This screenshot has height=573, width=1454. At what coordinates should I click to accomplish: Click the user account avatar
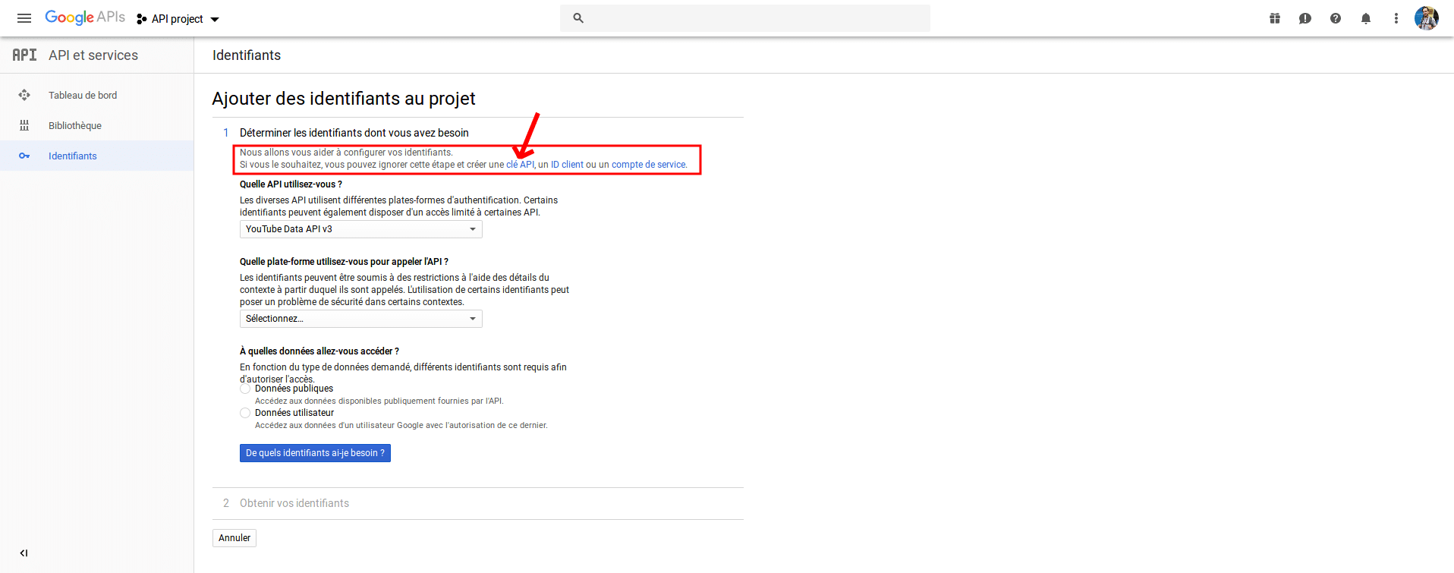pos(1427,18)
